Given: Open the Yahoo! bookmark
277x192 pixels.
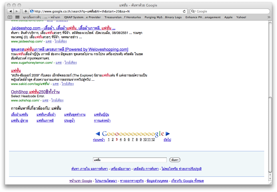Looking at the screenshot, I should coord(241,17).
